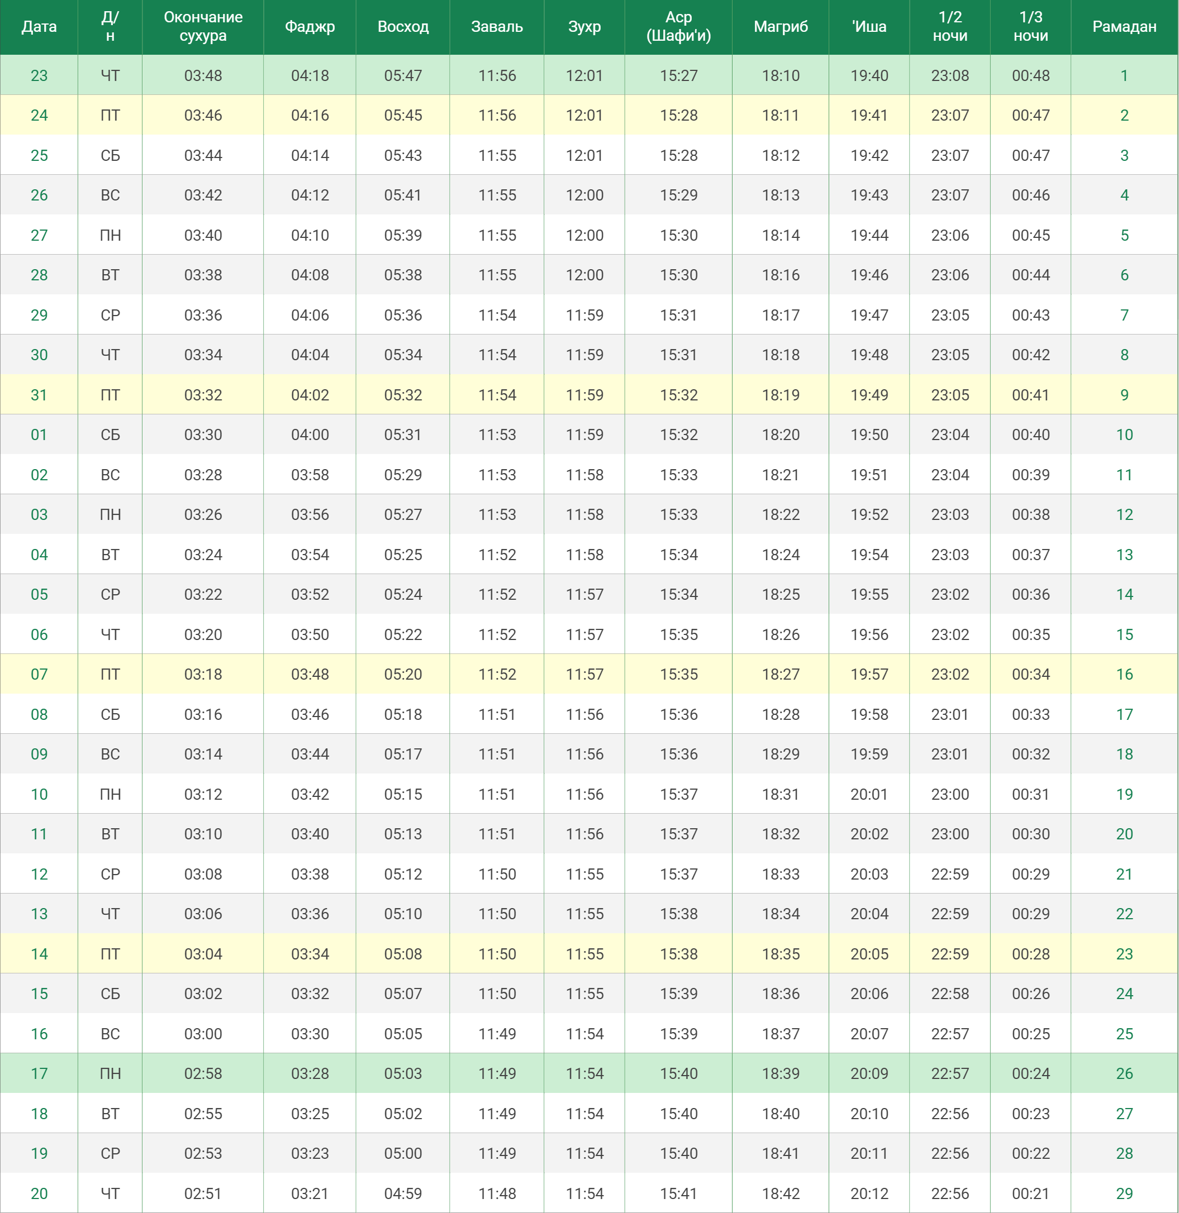Click the Окончание сухура column header
1179x1213 pixels.
point(203,27)
